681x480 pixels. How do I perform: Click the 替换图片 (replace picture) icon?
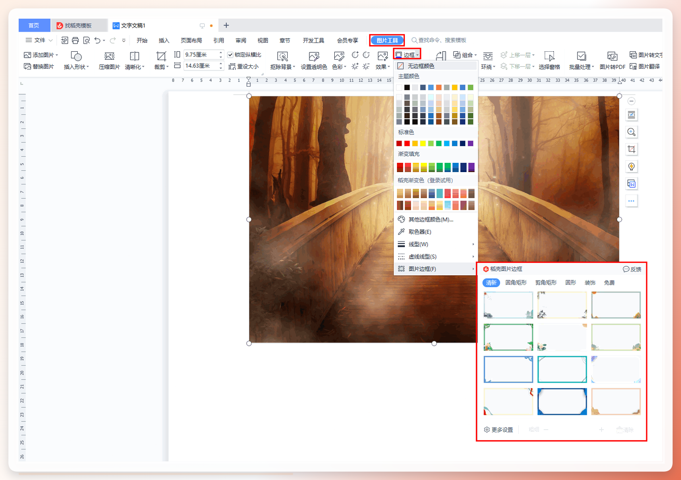(27, 66)
